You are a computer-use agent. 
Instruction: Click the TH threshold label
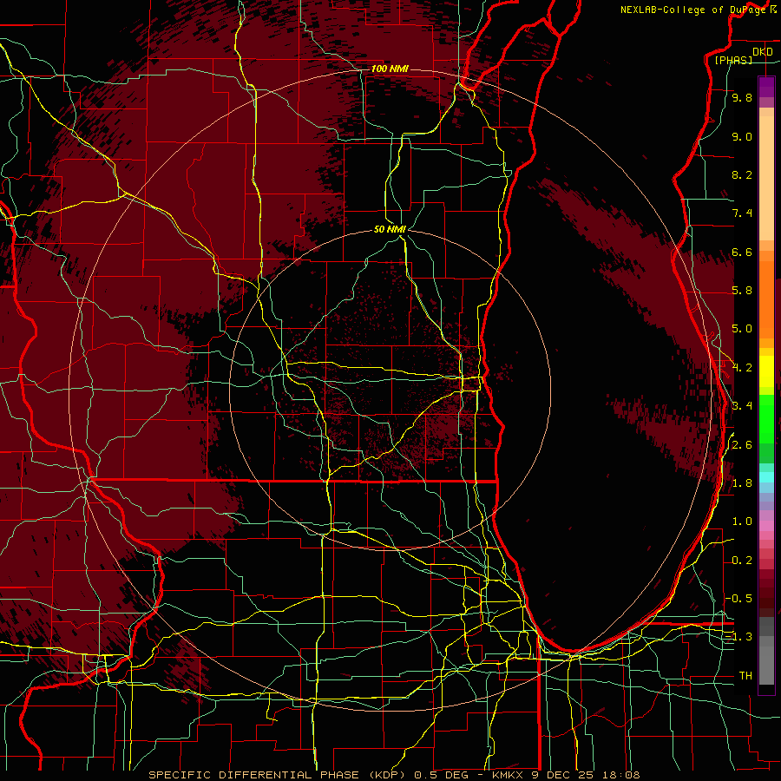click(745, 676)
